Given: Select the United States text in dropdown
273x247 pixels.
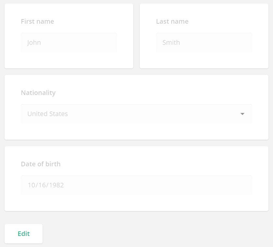Looking at the screenshot, I should [x=47, y=114].
